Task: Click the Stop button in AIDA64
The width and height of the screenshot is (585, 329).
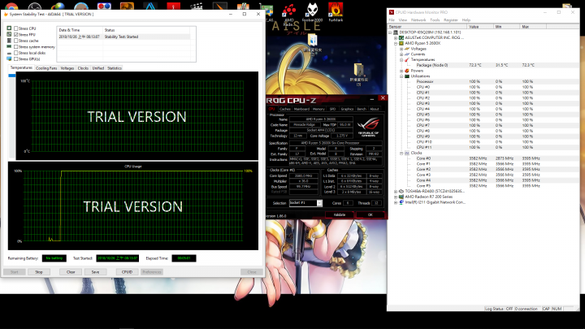Action: (x=39, y=272)
